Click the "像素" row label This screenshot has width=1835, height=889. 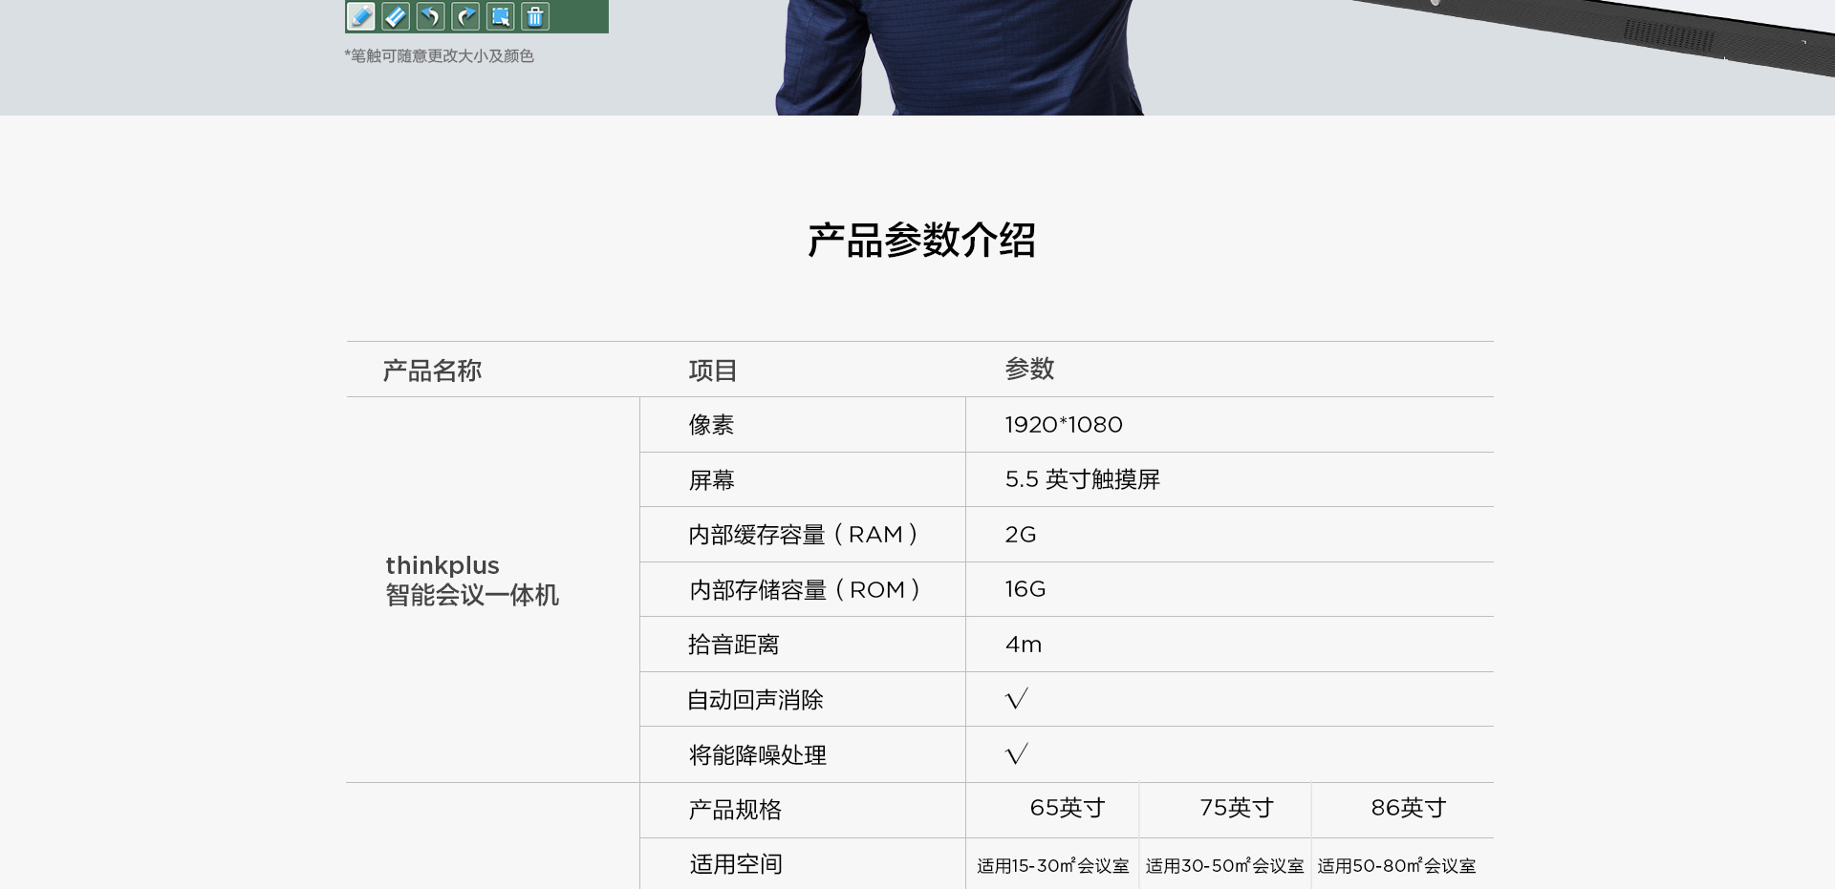(712, 425)
